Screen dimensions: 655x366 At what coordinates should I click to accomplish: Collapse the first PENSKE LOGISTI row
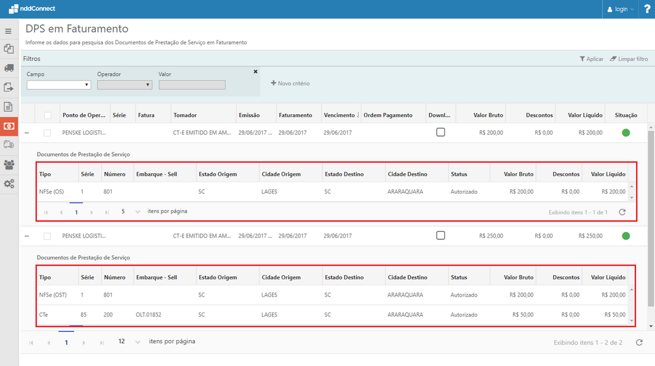point(27,133)
